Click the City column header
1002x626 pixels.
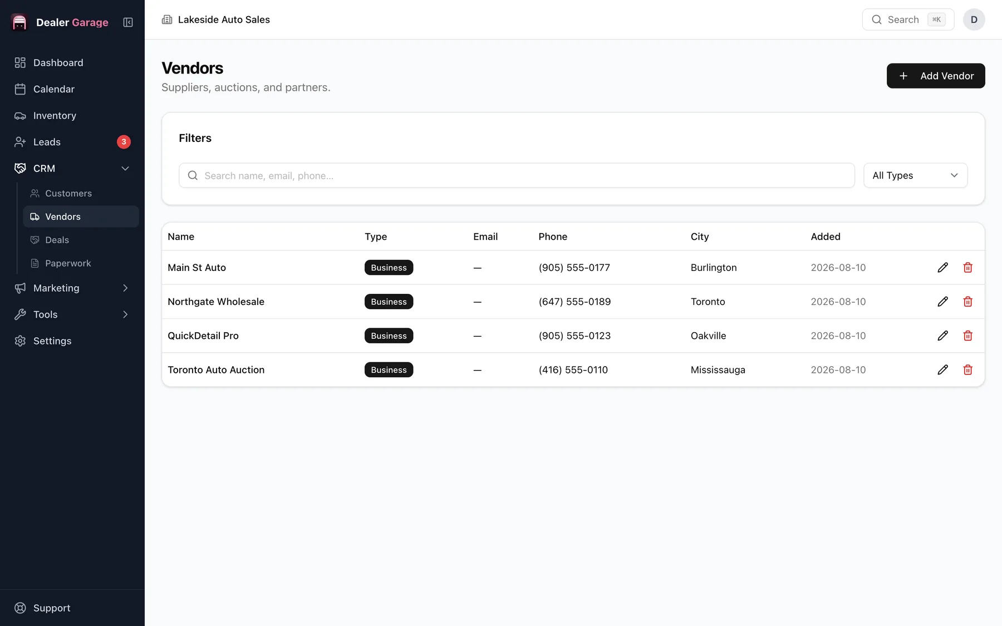[700, 236]
